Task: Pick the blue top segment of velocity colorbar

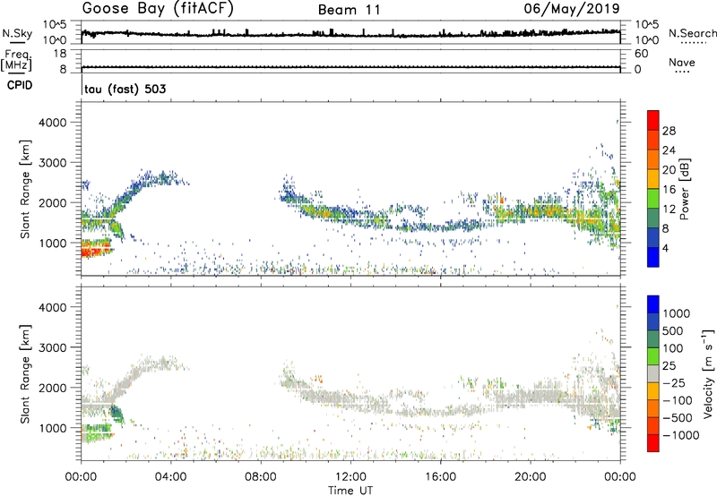Action: coord(653,304)
